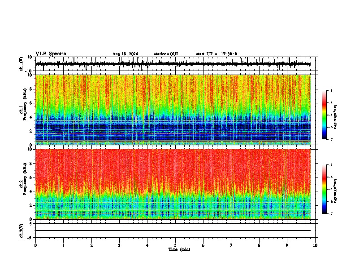The width and height of the screenshot is (355, 275).
Task: Click the 5 tick on ch.3(V) axis
Action: coord(31,224)
